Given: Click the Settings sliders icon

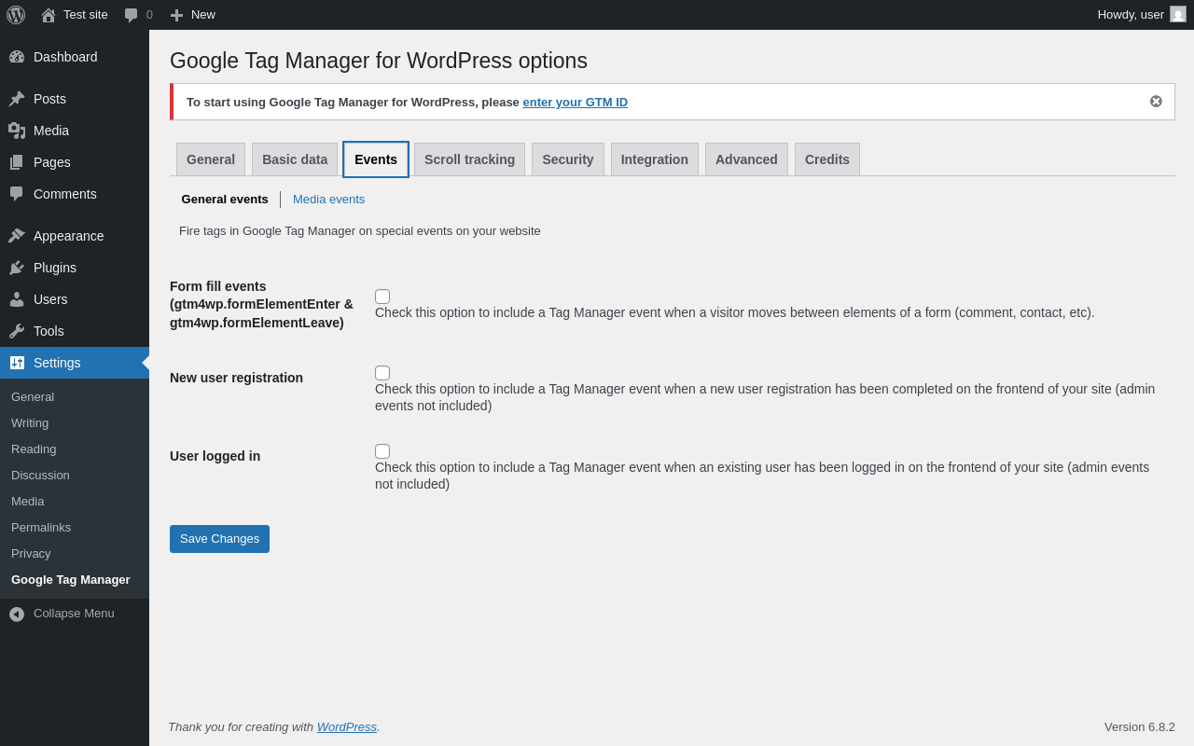Looking at the screenshot, I should (17, 363).
